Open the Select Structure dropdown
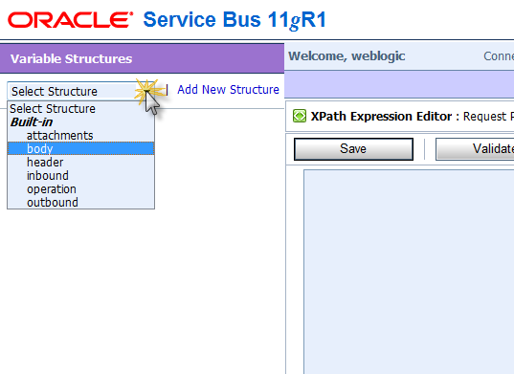Viewport: 514px width, 374px height. (x=80, y=91)
